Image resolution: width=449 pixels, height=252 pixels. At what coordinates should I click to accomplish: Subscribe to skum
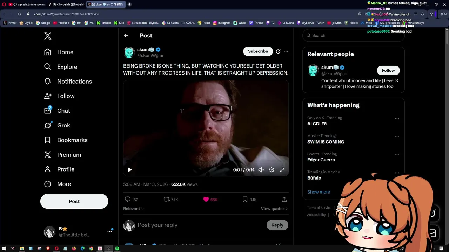click(x=258, y=51)
